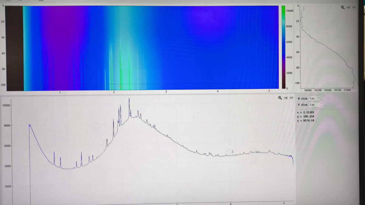365x205 pixels.
Task: Toggle log Y in the side profile plot
Action: [x=354, y=7]
